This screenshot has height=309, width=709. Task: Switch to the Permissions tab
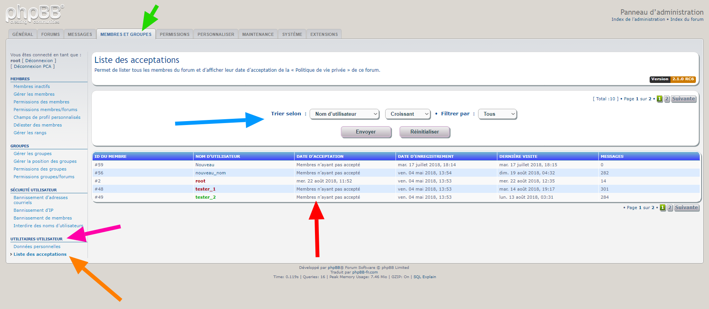click(x=175, y=34)
